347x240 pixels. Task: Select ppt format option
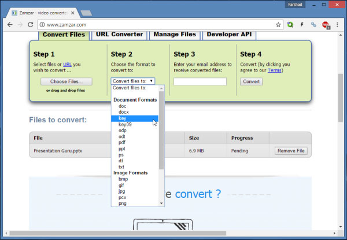(135, 149)
